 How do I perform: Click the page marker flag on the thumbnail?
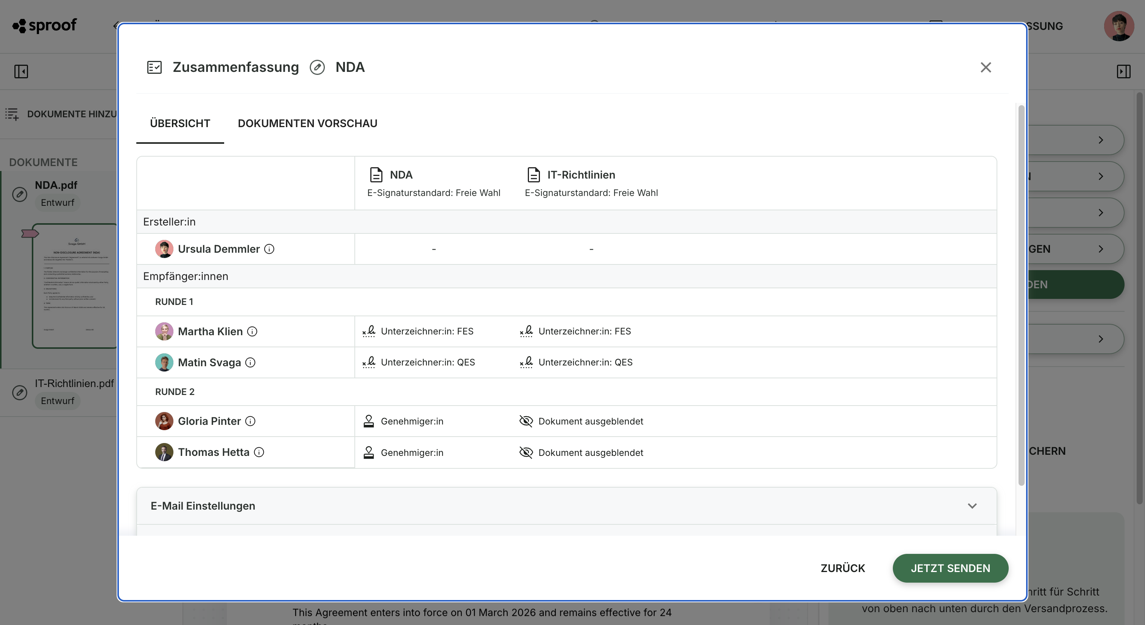click(x=30, y=234)
